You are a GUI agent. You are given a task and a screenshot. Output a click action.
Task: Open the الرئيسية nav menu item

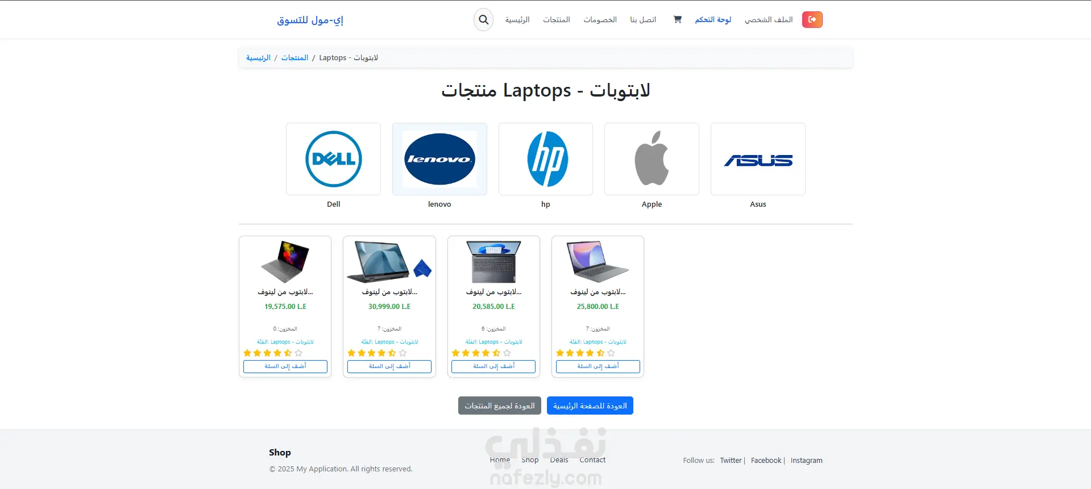coord(517,20)
